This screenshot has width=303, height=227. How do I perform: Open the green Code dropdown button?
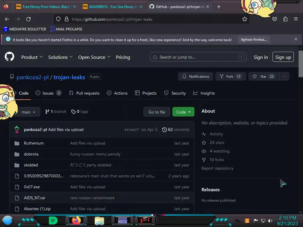pos(183,112)
